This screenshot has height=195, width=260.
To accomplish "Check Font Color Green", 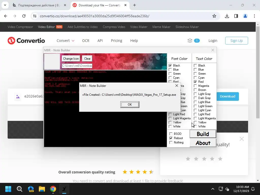I will [170, 74].
